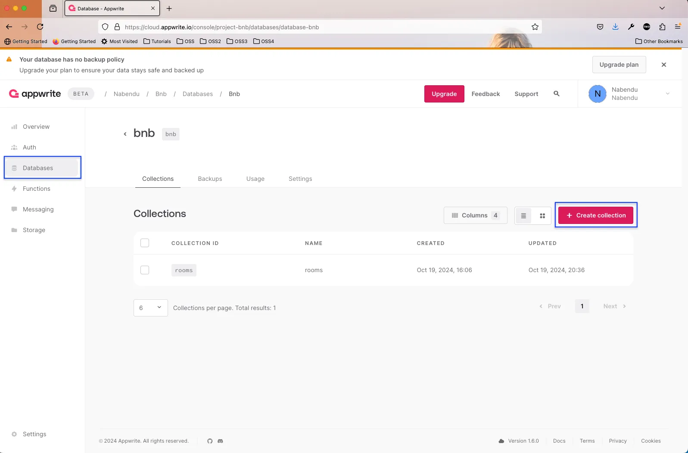Expand the Nabendu account menu chevron
The width and height of the screenshot is (688, 453).
(x=667, y=94)
